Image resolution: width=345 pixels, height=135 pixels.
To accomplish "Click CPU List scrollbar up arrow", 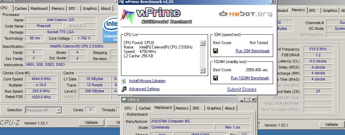I will click(x=203, y=43).
